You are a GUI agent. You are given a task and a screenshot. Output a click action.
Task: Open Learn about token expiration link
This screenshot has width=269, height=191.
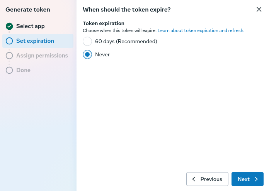201,30
